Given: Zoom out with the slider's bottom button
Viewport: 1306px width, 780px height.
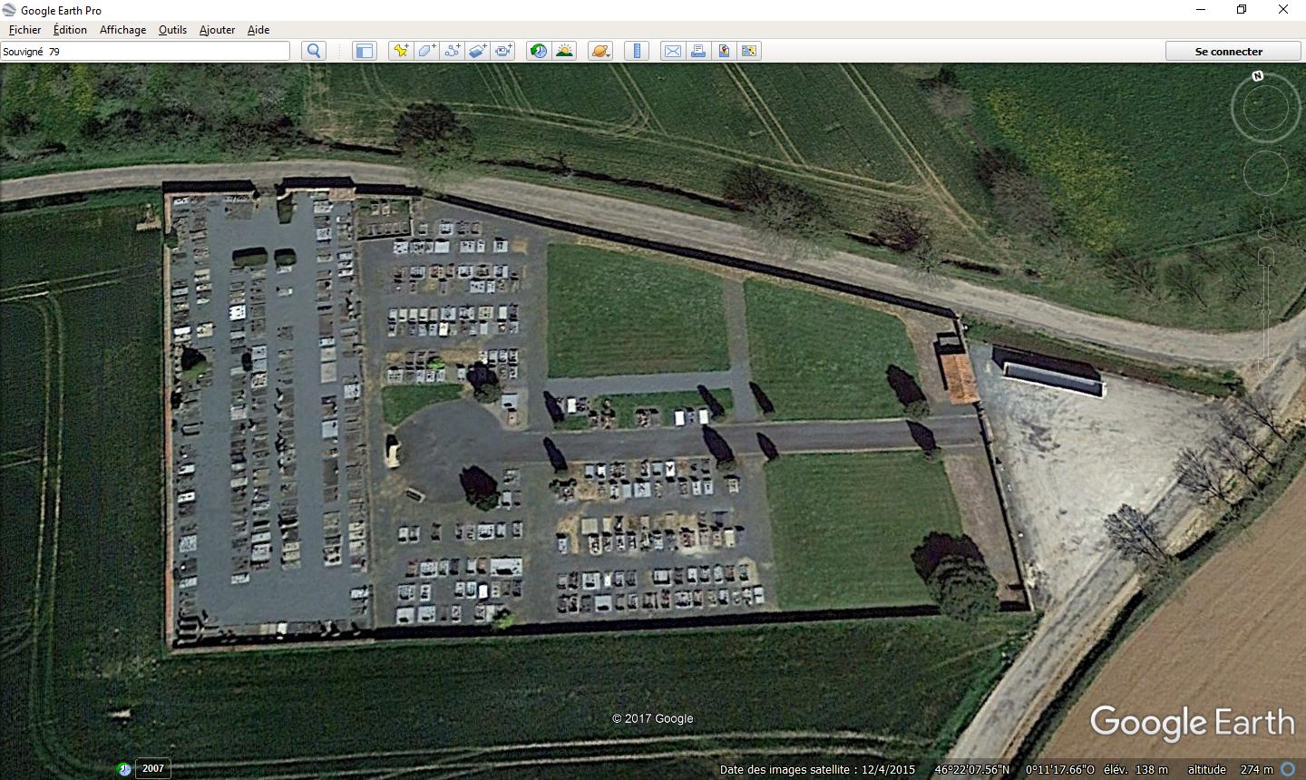Looking at the screenshot, I should tap(1266, 367).
